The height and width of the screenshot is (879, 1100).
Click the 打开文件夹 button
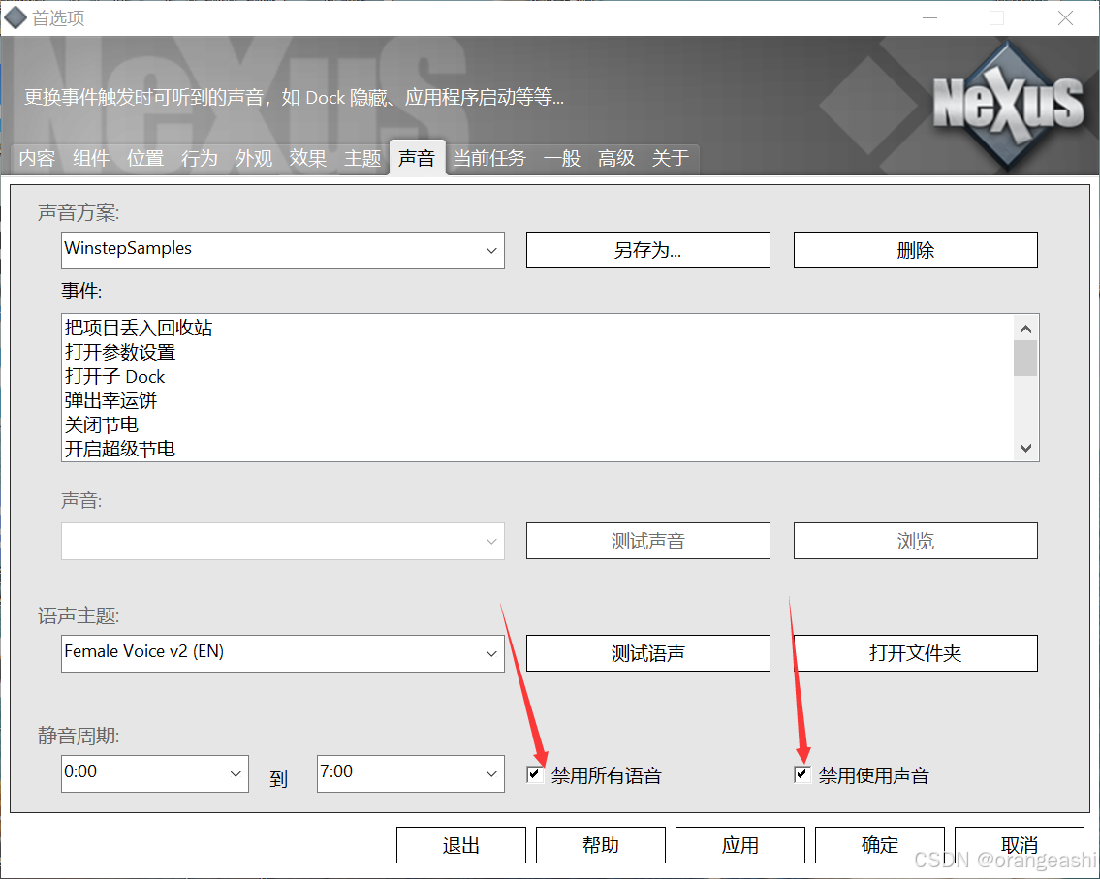click(x=916, y=653)
